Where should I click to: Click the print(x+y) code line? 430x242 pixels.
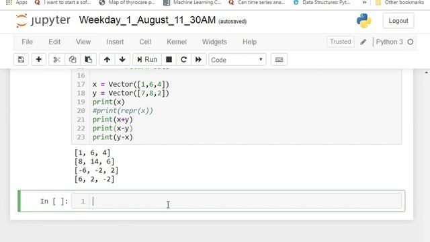click(113, 120)
